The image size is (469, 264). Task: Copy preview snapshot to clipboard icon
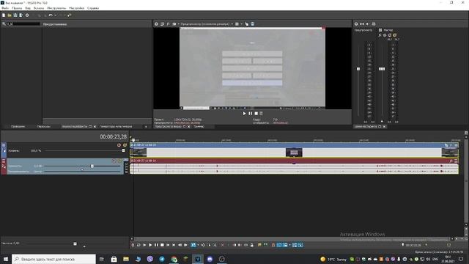coord(246,24)
